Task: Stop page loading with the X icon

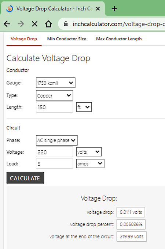Action: tap(34, 24)
